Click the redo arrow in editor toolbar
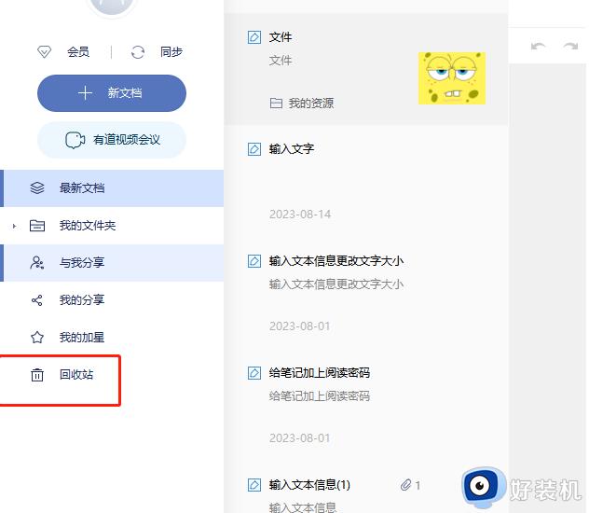Viewport: 589px width, 513px height. click(570, 47)
